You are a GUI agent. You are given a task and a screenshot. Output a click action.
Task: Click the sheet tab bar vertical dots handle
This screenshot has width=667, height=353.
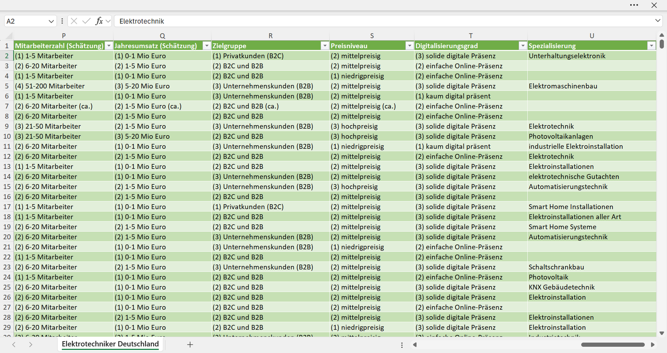pos(402,345)
